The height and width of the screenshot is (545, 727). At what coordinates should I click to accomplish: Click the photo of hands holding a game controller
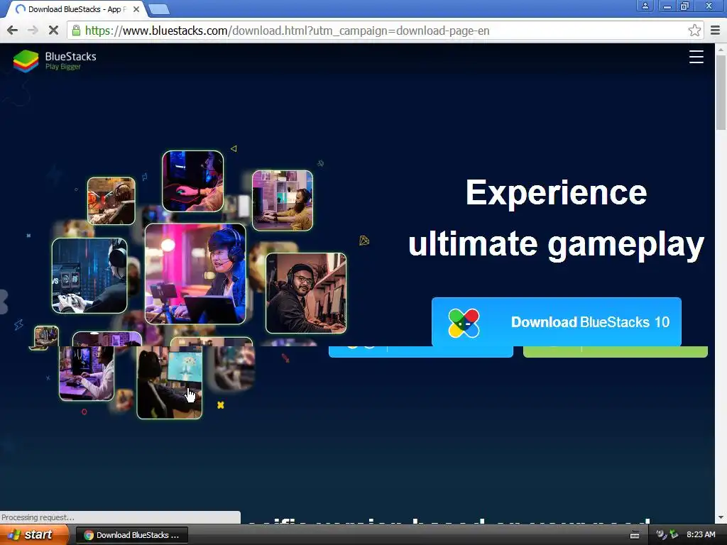[x=89, y=276]
